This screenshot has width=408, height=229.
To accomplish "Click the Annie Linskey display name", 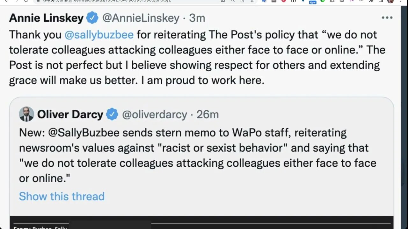I will pos(46,18).
